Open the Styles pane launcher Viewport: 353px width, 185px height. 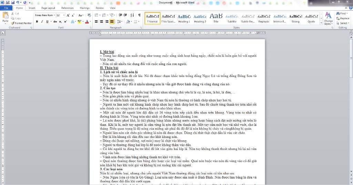pyautogui.click(x=332, y=28)
